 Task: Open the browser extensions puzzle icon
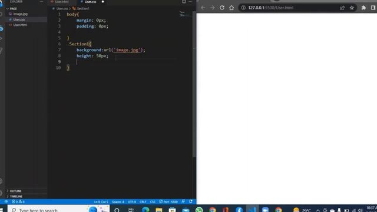[x=363, y=8]
